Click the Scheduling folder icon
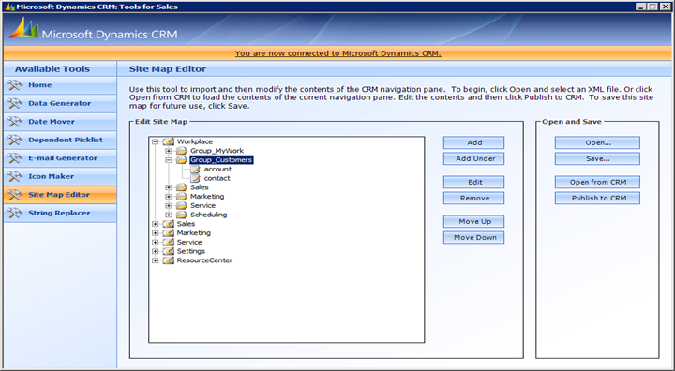This screenshot has width=675, height=371. click(182, 215)
